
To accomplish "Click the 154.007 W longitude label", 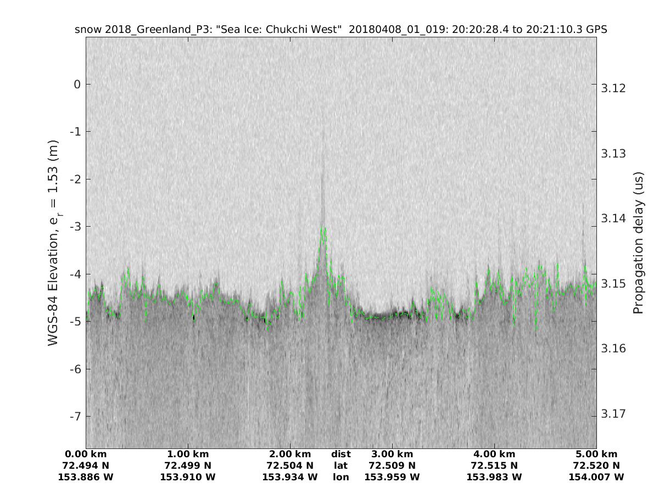I will [596, 478].
